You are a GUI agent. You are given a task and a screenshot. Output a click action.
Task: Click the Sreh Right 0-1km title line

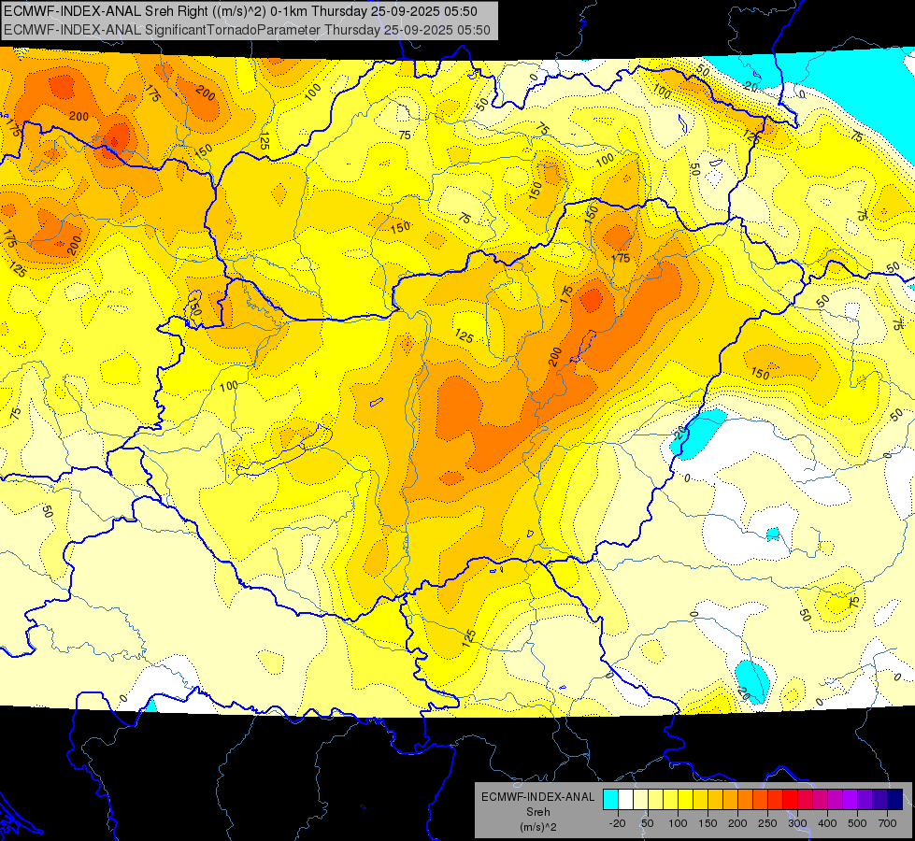click(x=240, y=11)
